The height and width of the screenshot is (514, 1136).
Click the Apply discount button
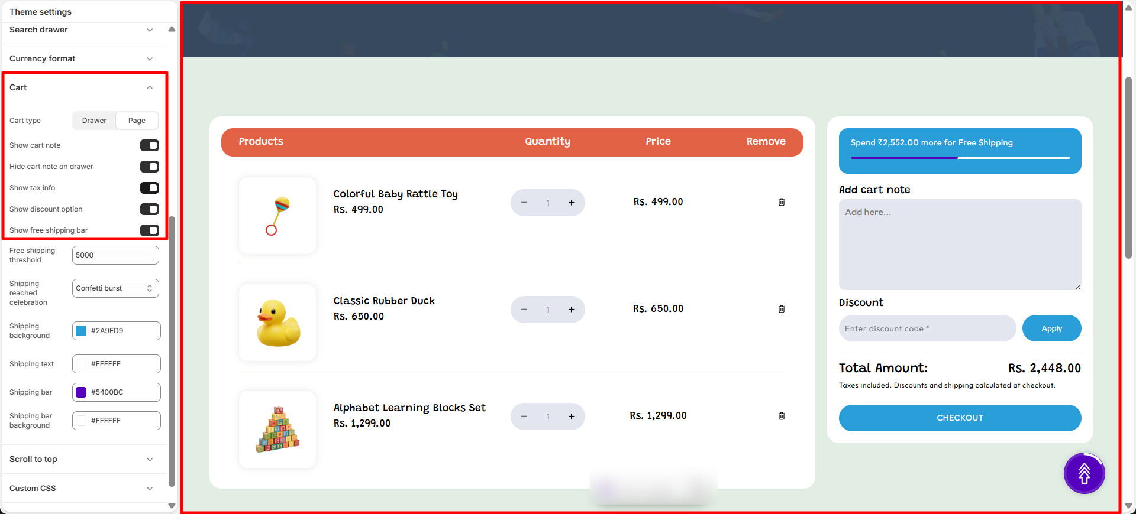point(1051,328)
